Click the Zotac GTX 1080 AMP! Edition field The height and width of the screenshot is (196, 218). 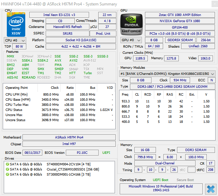tap(180, 15)
